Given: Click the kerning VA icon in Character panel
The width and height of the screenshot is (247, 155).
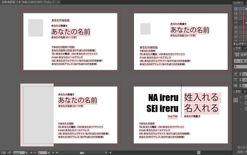Looking at the screenshot, I should point(236,85).
